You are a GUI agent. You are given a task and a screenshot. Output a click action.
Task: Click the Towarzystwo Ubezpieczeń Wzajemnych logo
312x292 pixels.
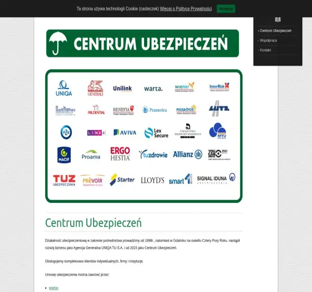click(188, 131)
